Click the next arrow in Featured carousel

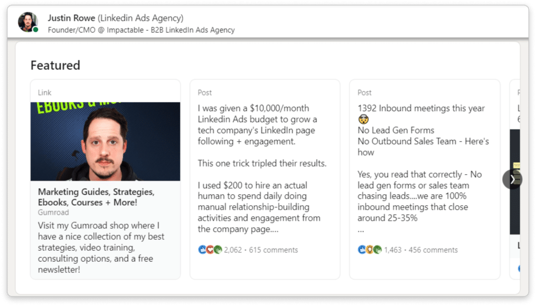[x=512, y=180]
